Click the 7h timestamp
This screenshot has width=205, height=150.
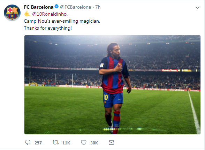point(98,7)
